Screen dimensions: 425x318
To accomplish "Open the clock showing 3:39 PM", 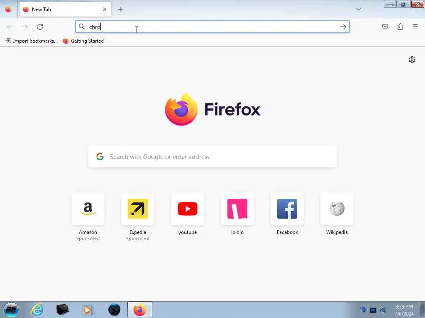I will click(x=404, y=310).
